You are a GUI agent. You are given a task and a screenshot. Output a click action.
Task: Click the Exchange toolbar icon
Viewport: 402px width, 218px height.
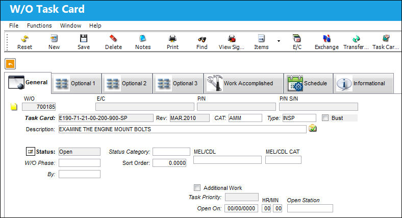[326, 39]
